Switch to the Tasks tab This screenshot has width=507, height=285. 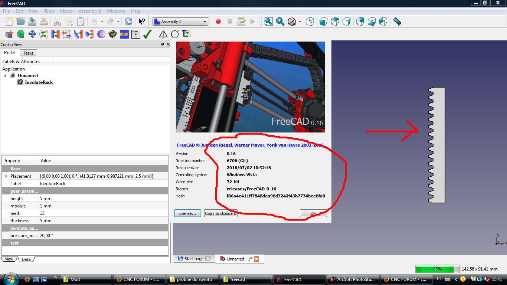[28, 53]
